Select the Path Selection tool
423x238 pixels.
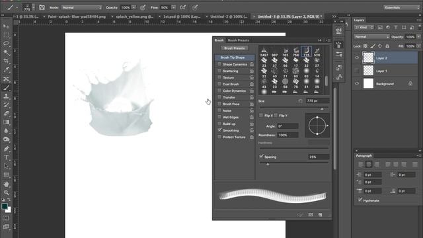tap(6, 166)
